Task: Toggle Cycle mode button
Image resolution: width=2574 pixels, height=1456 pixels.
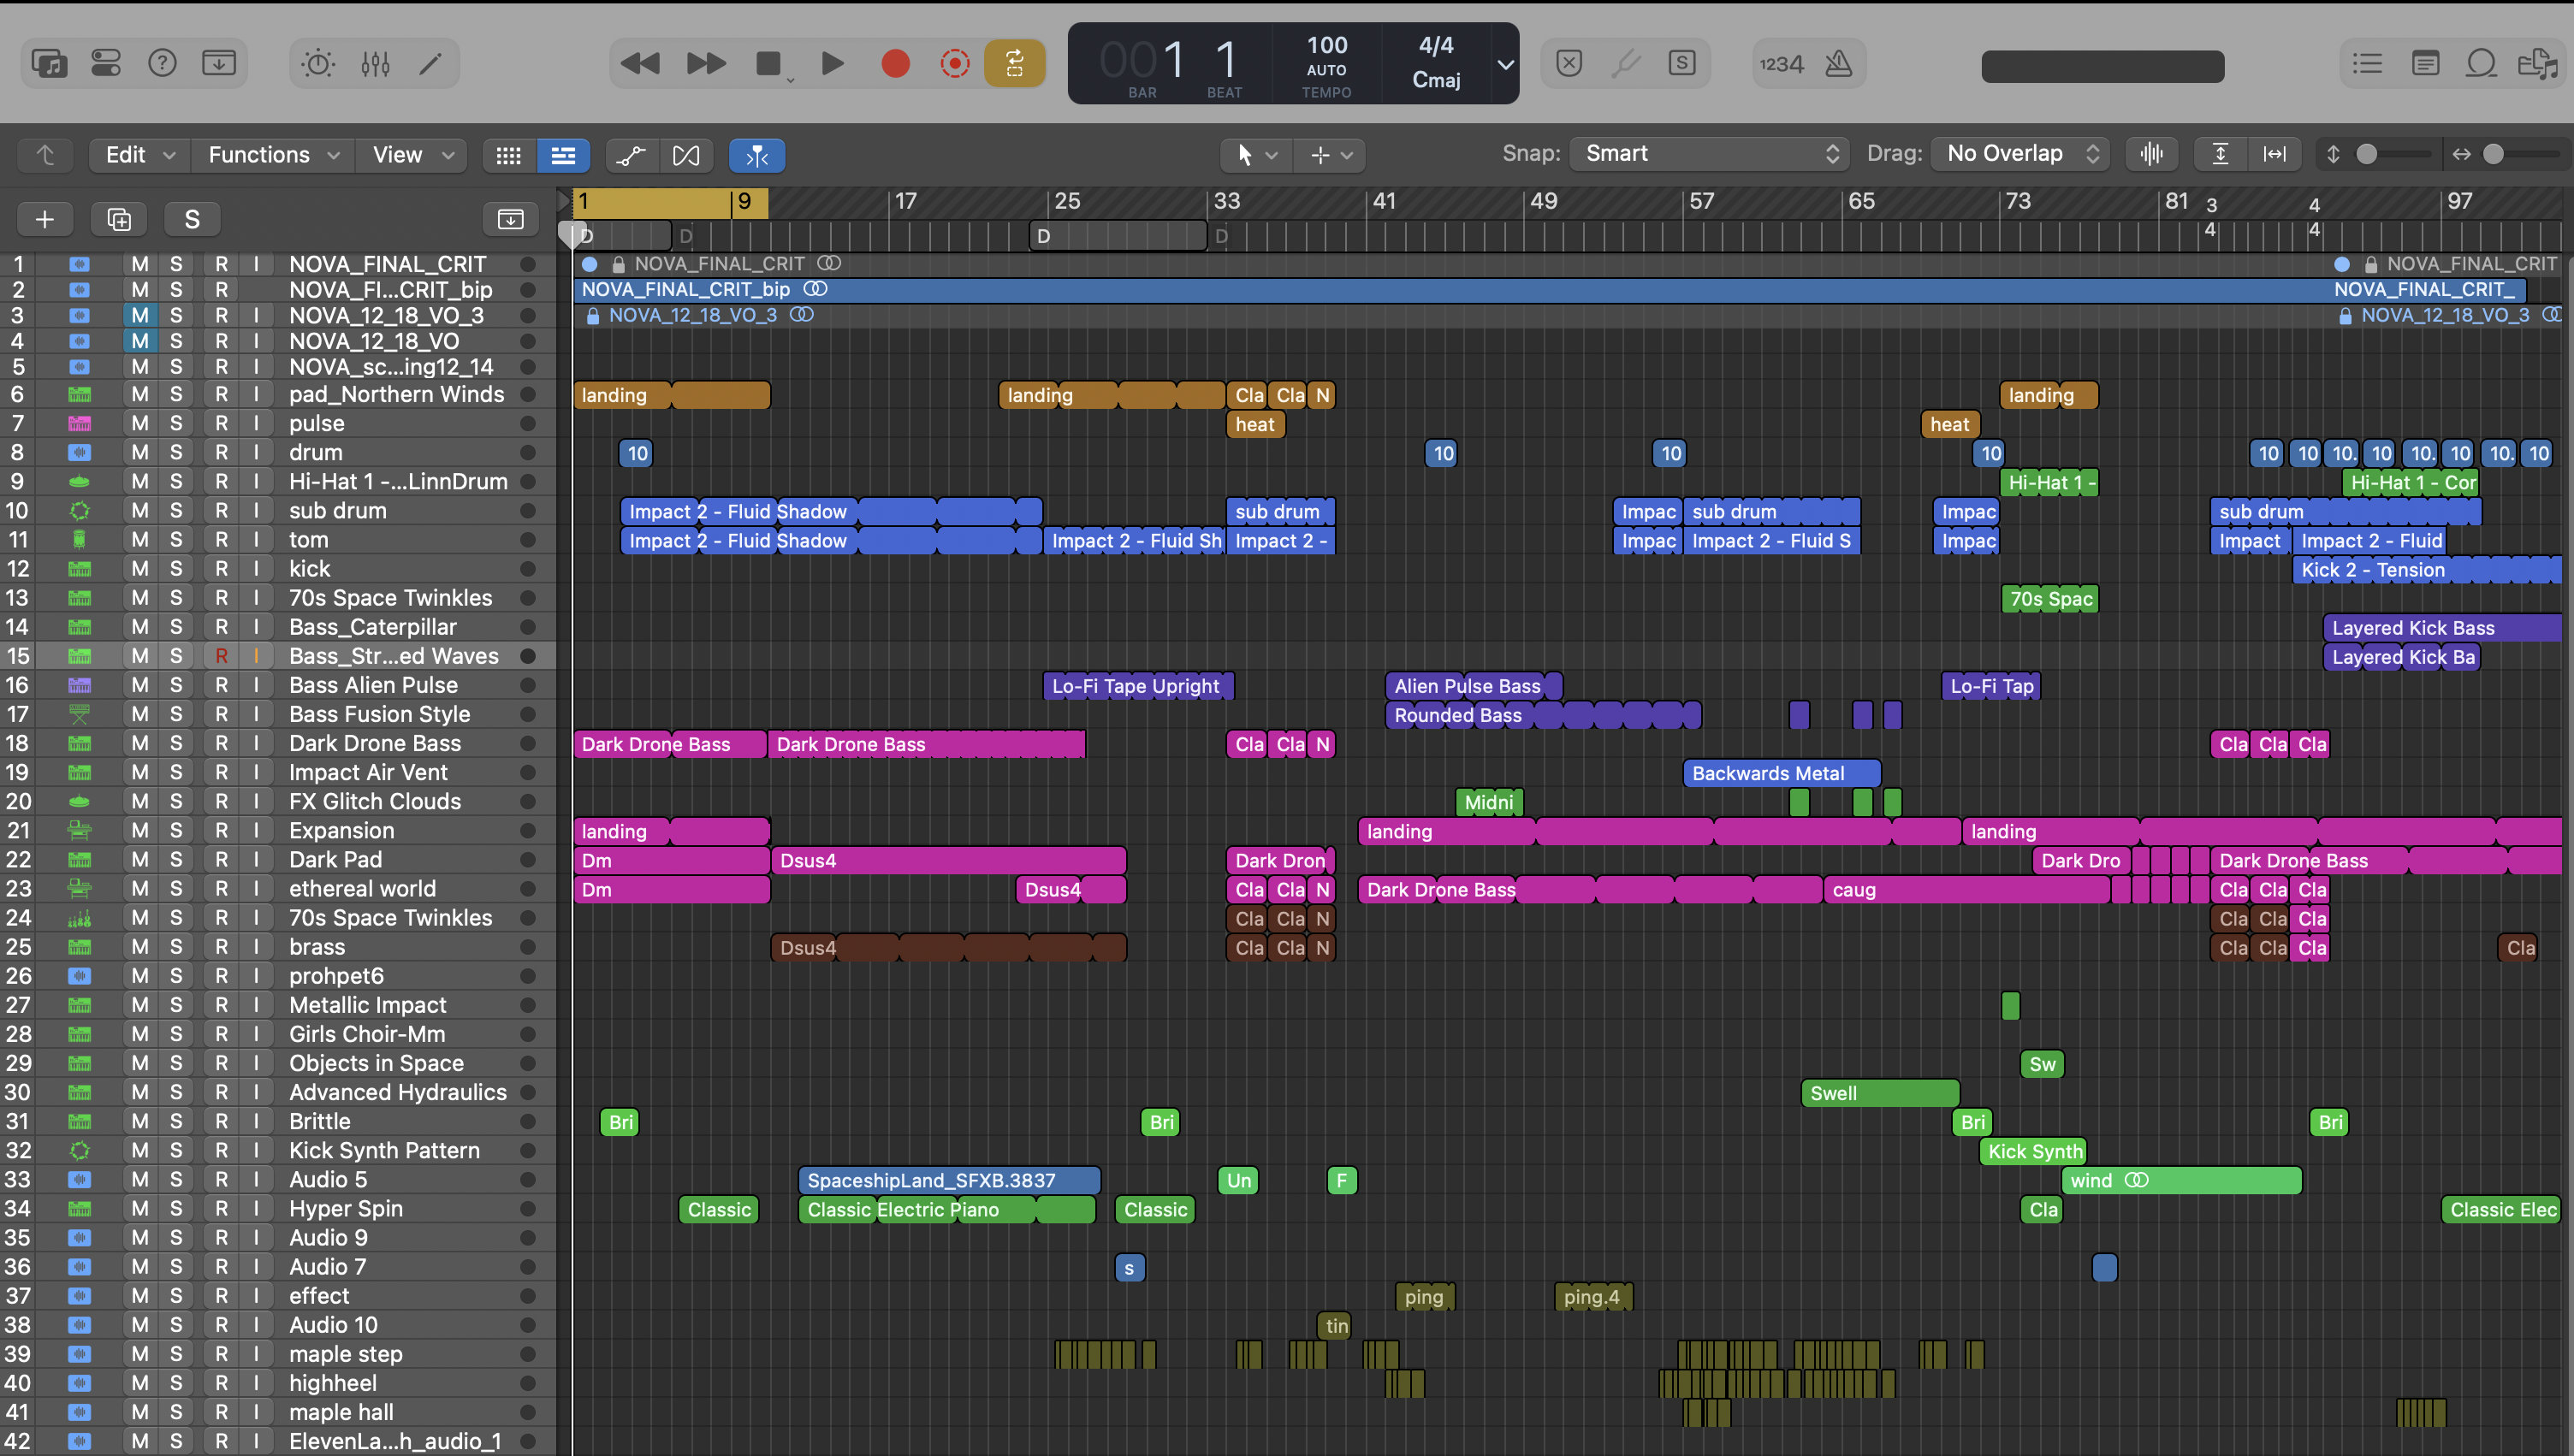Action: click(1014, 64)
